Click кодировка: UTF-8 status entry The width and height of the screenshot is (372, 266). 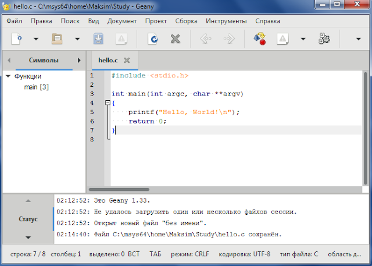(244, 254)
